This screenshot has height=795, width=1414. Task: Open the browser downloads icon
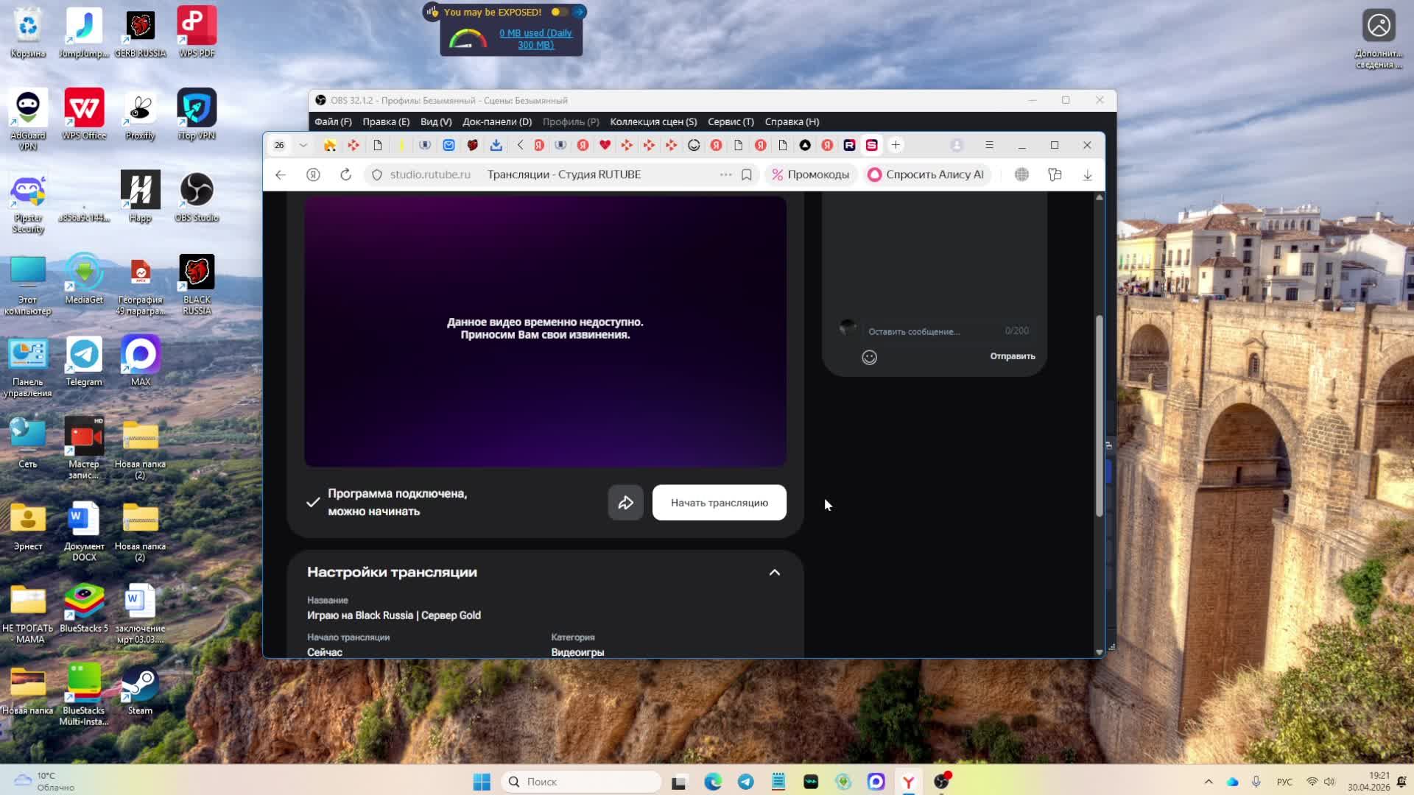[x=1087, y=174]
